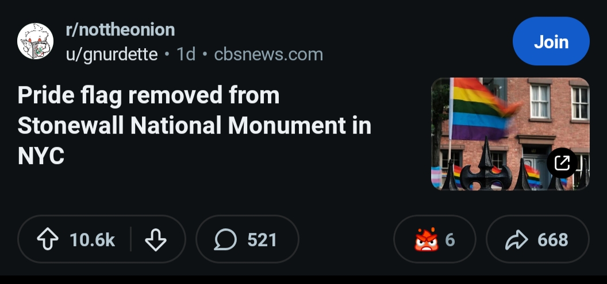The width and height of the screenshot is (607, 284).
Task: Visit the cbsnews.com source link
Action: coord(268,55)
